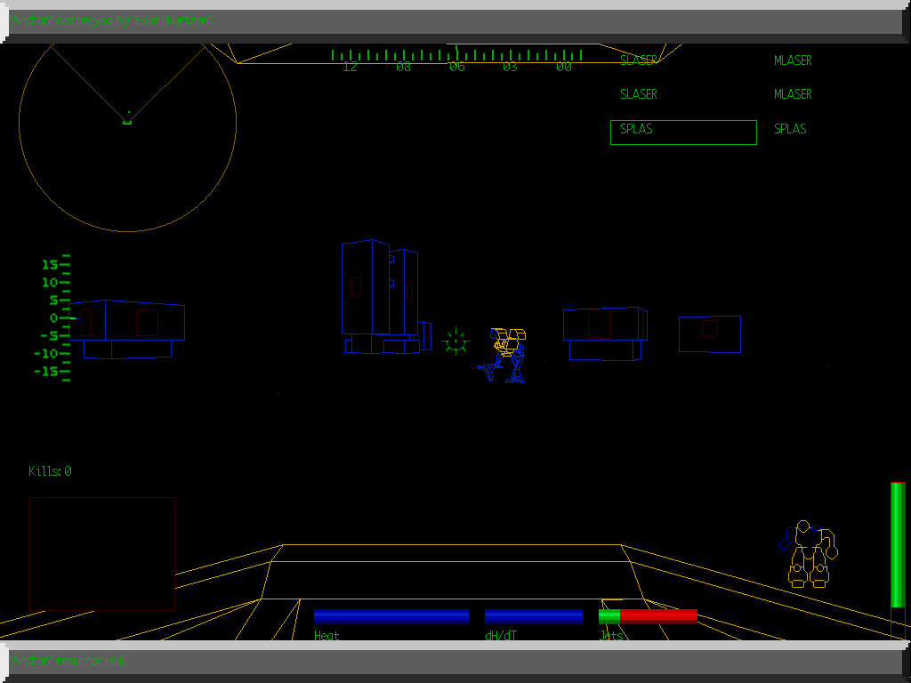Click the compass heading strip at 06
Viewport: 911px width, 683px height.
coord(456,66)
